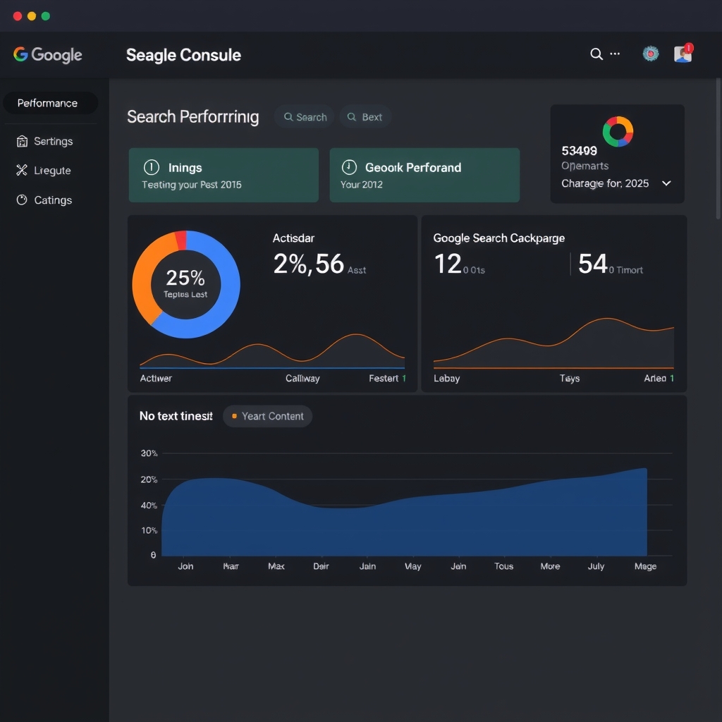Click the 12 metric value

[448, 264]
